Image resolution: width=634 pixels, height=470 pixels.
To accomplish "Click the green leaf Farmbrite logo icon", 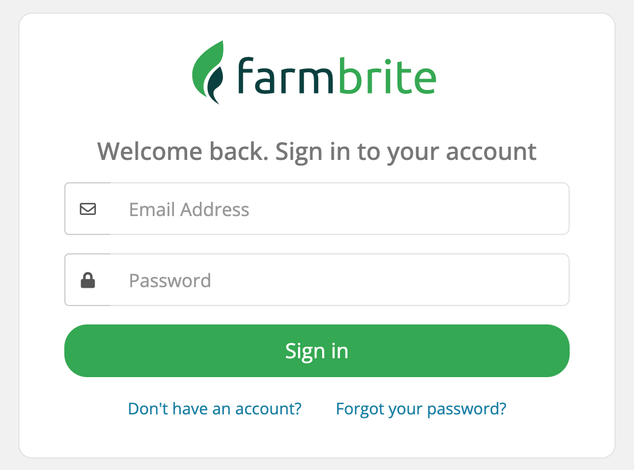I will coord(207,72).
